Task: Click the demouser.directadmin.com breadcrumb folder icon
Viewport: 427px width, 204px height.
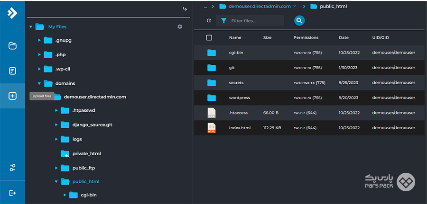Action: point(223,6)
